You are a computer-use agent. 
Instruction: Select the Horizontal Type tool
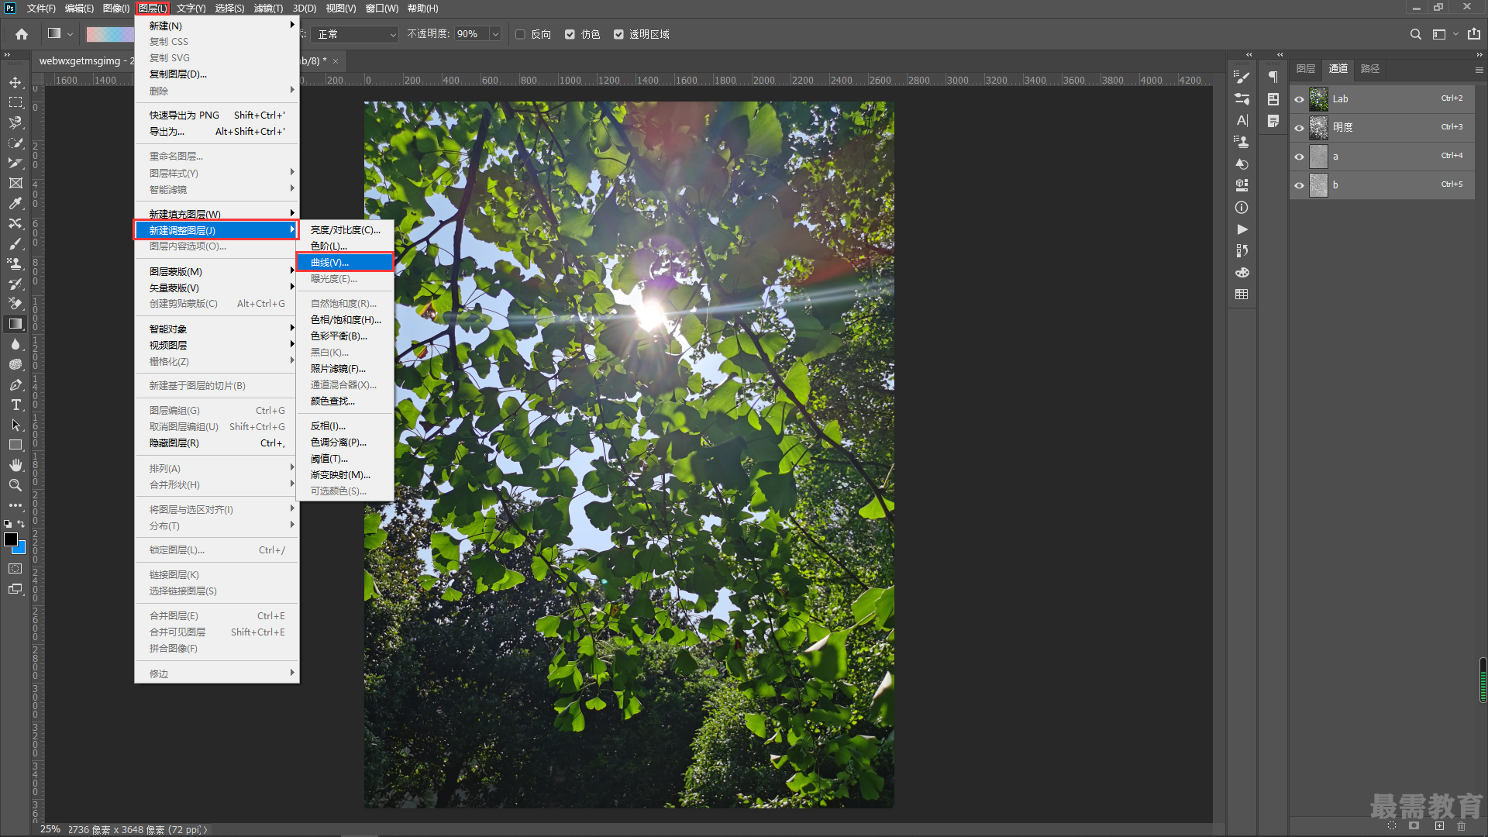(x=15, y=405)
